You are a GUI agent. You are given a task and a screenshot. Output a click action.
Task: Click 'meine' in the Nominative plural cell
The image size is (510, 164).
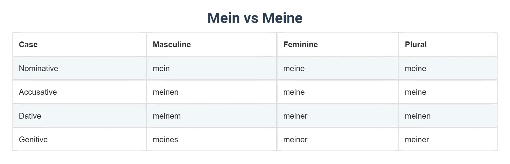416,68
